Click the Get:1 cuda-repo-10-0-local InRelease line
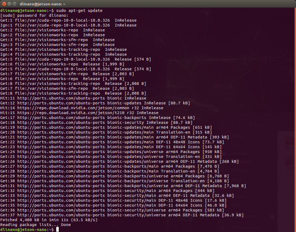Screen dimensions: 296x232 click(x=69, y=20)
